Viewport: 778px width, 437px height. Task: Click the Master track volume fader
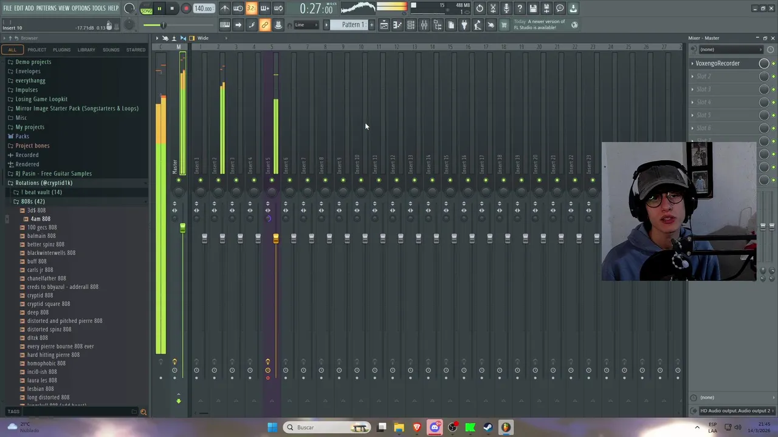182,228
